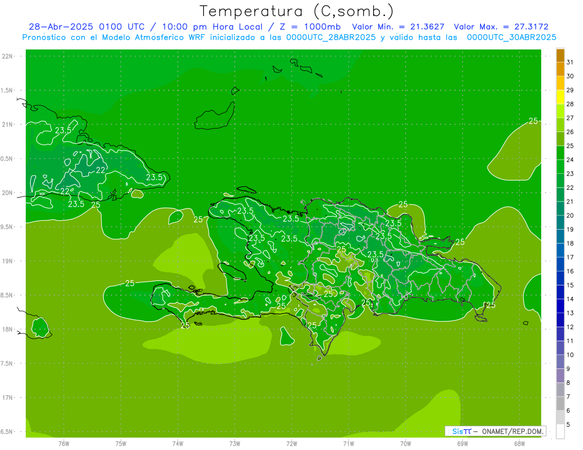Click the 25 contour label near 68W, 21N
The height and width of the screenshot is (450, 583).
coord(533,121)
